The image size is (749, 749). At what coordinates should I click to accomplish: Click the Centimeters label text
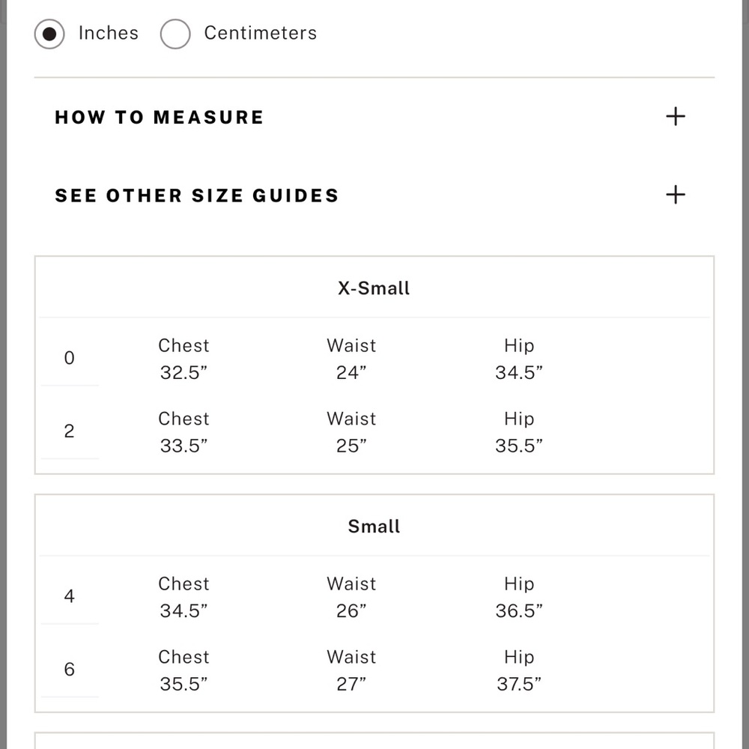(x=261, y=33)
